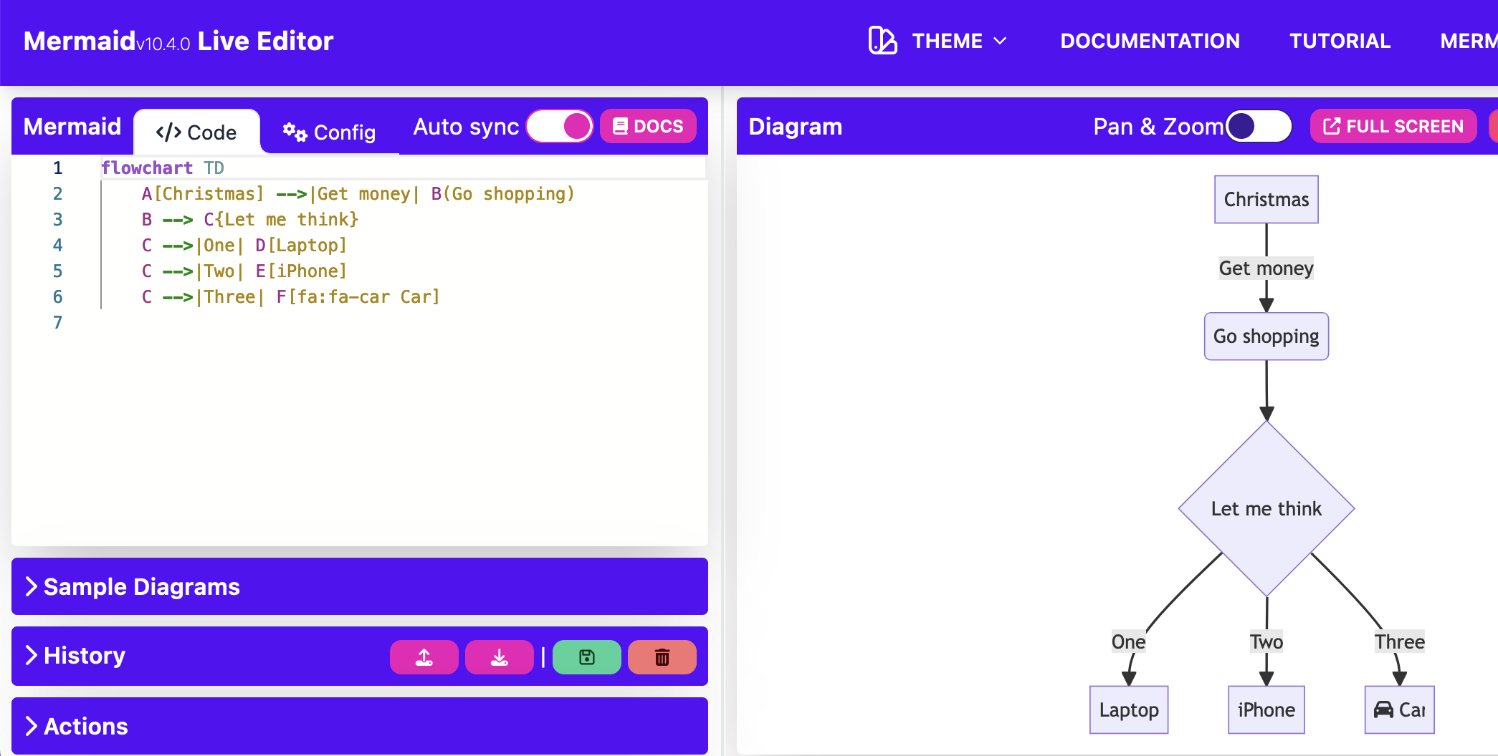Click the car icon in diagram node
Viewport: 1498px width, 756px height.
(x=1383, y=709)
